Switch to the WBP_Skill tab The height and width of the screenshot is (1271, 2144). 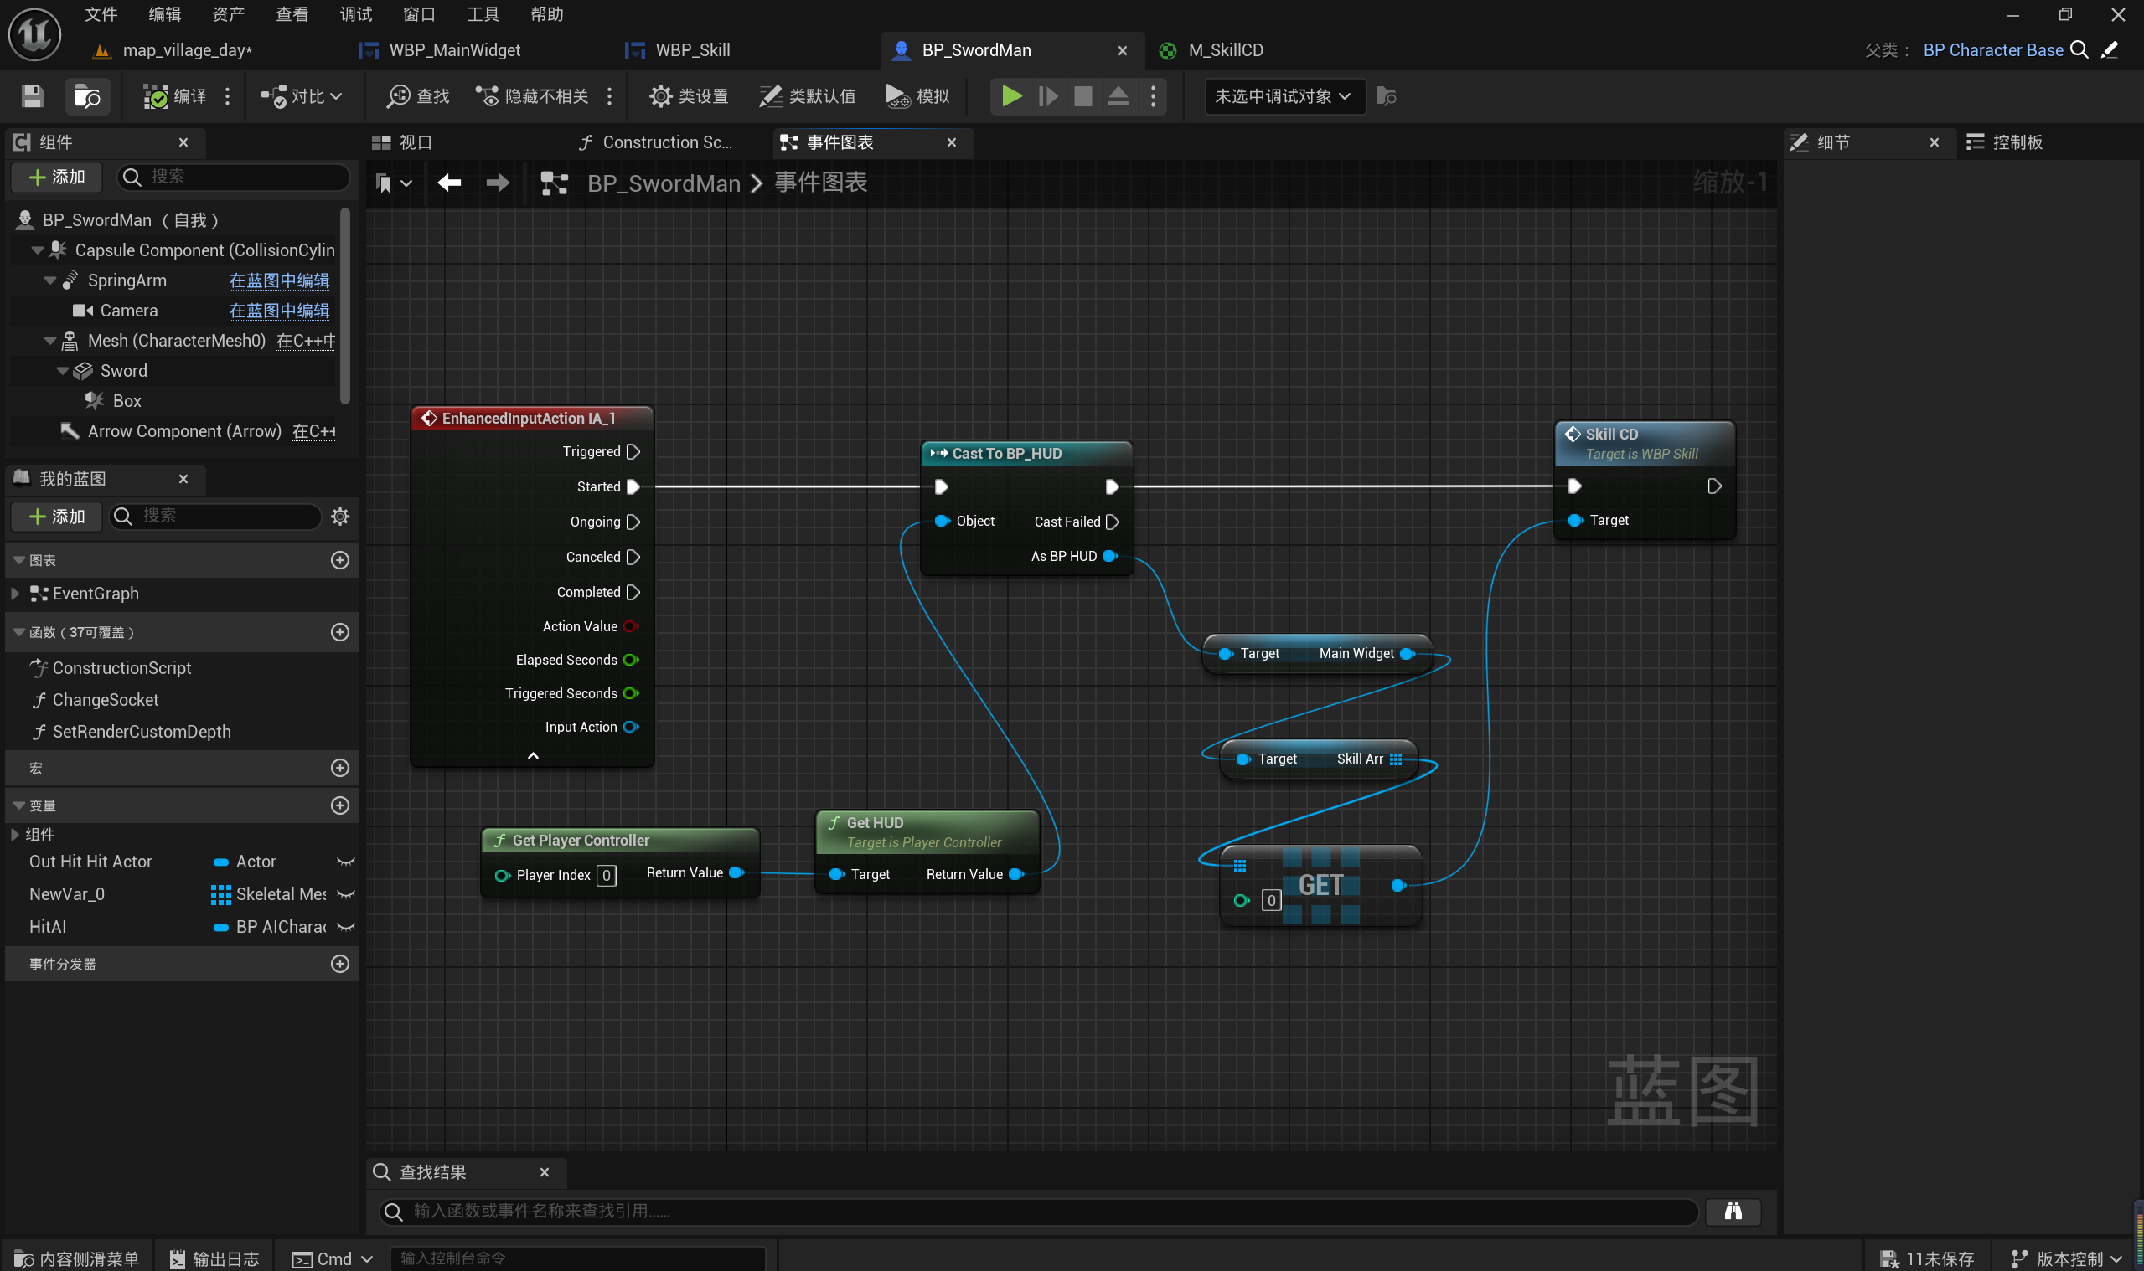point(691,49)
